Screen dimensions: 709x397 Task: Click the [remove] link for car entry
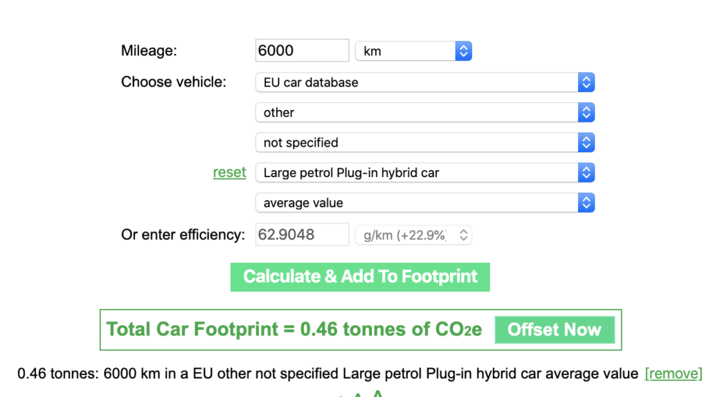(673, 373)
